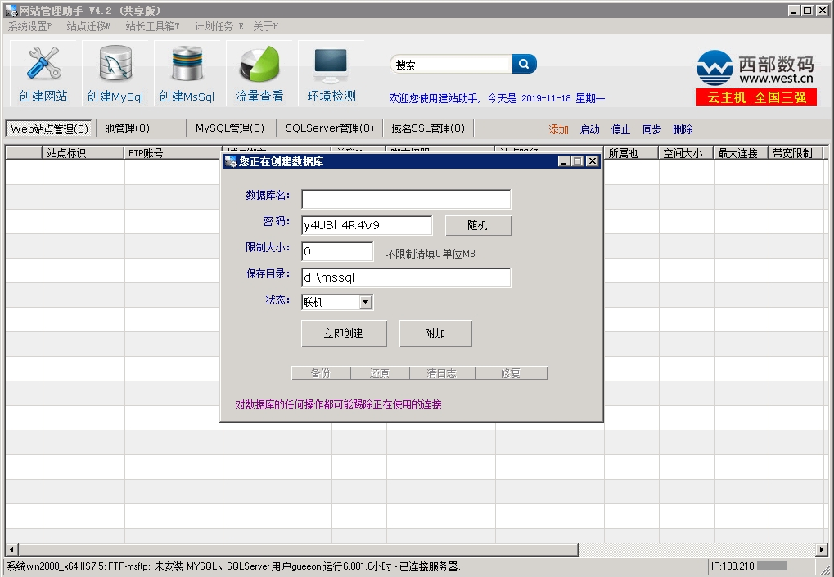The image size is (834, 577).
Task: Switch to the SQLServer管理 tab
Action: click(329, 128)
